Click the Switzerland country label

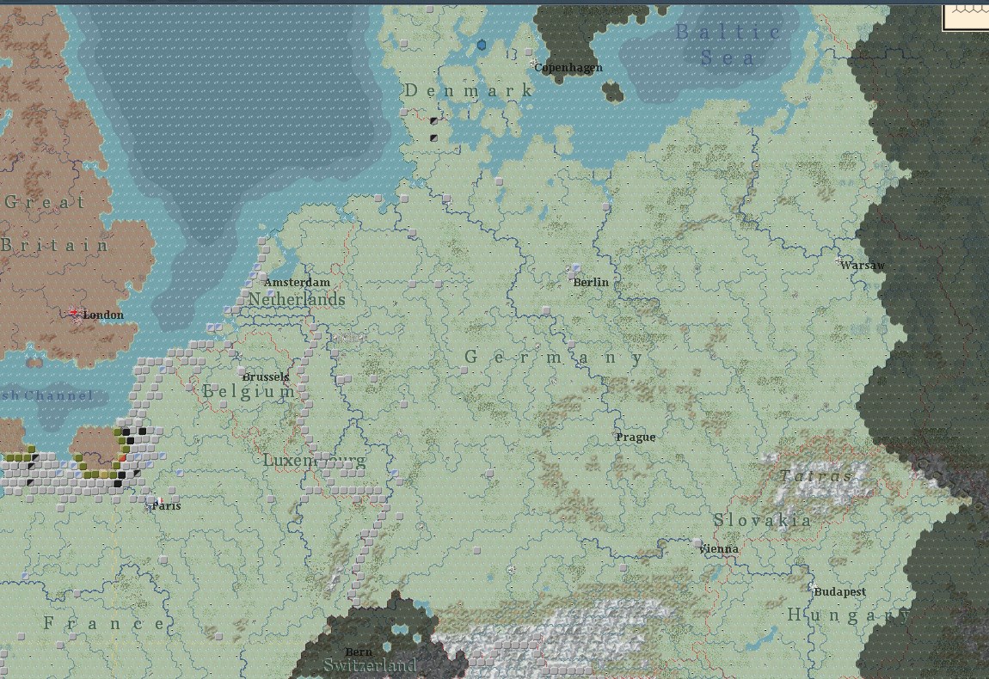click(371, 665)
